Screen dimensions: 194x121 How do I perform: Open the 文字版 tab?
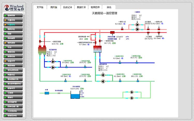(x=40, y=7)
